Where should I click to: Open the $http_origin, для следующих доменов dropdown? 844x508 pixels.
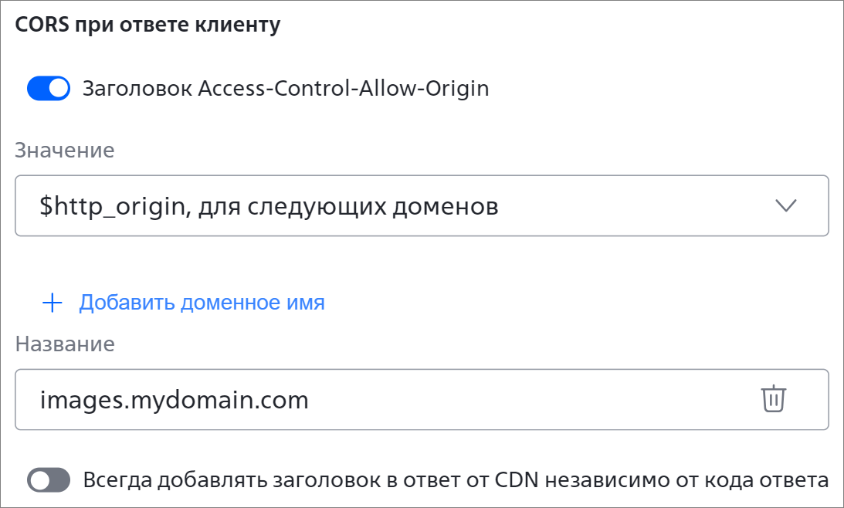pyautogui.click(x=422, y=205)
